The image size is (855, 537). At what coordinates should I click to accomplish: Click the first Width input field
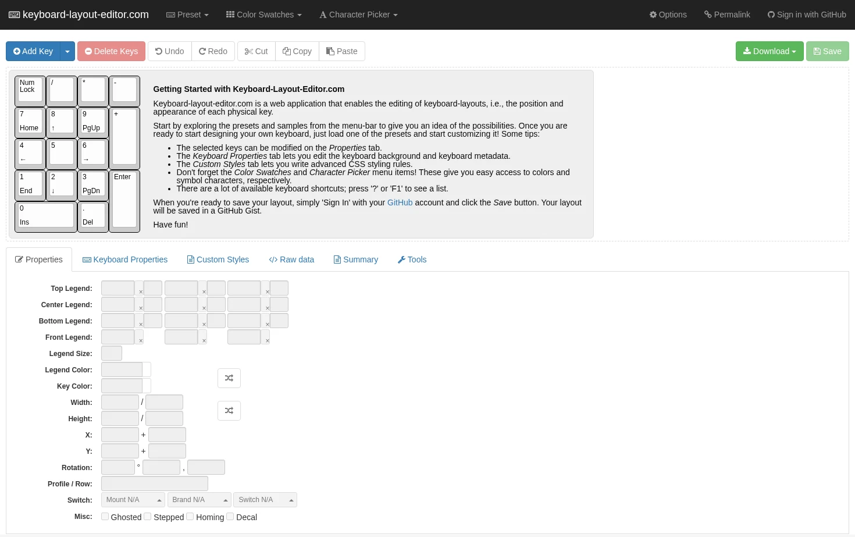tap(120, 402)
